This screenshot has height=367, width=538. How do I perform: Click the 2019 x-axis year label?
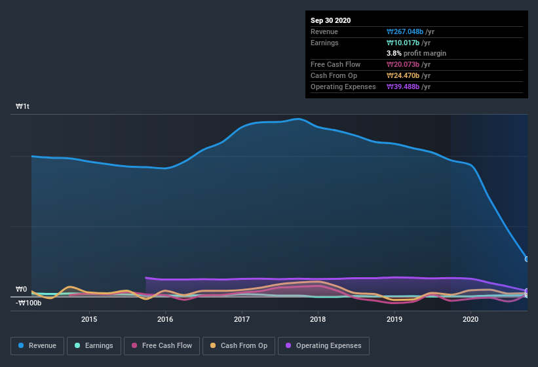[x=394, y=319]
